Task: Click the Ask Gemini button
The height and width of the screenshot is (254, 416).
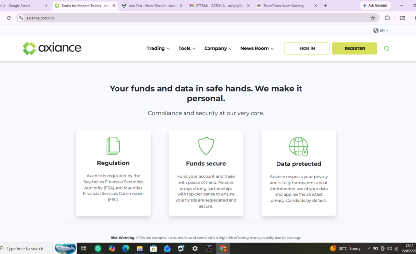Action: coord(375,5)
